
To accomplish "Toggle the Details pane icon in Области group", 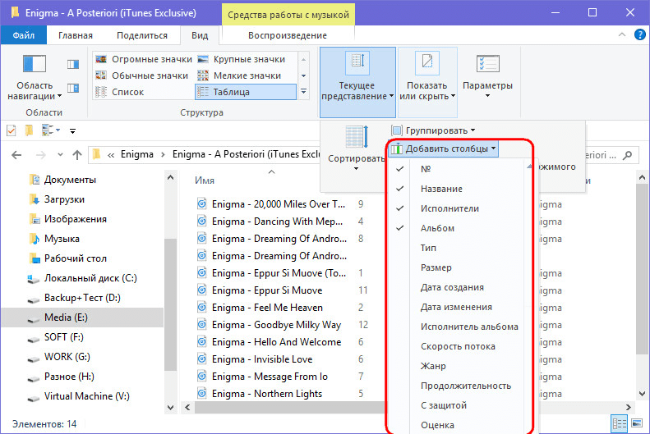I will tap(73, 88).
